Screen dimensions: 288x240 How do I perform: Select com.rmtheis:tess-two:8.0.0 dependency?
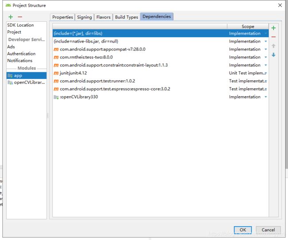pyautogui.click(x=160, y=57)
